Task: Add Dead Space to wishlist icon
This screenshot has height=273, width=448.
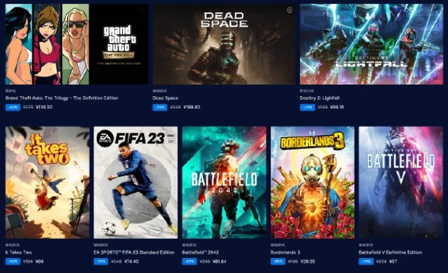Action: tap(289, 10)
